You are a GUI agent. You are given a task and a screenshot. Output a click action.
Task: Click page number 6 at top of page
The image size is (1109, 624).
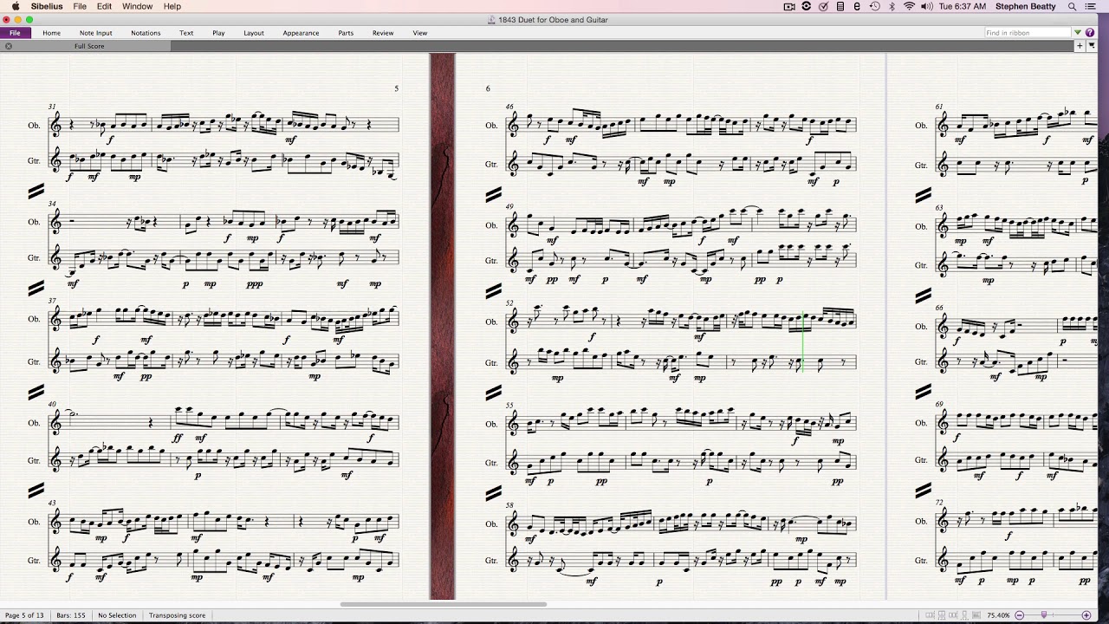(488, 88)
